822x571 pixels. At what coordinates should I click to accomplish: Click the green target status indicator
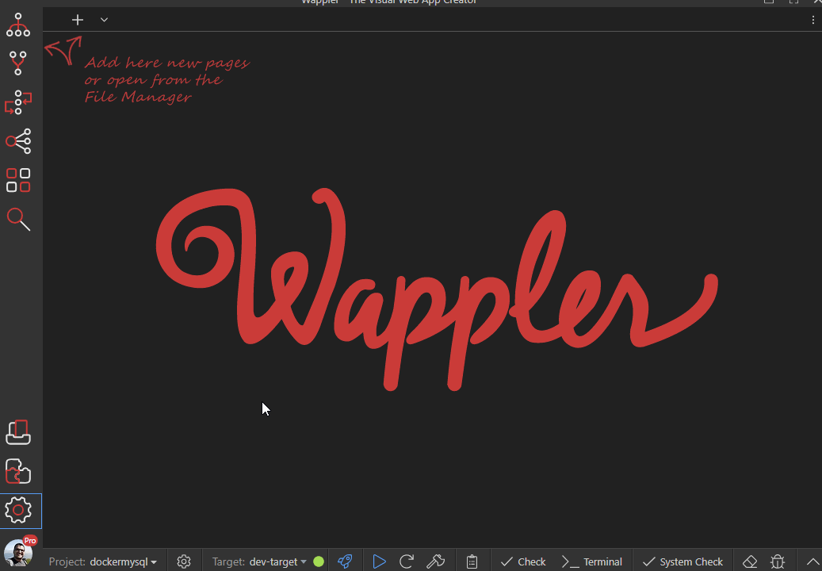point(319,561)
